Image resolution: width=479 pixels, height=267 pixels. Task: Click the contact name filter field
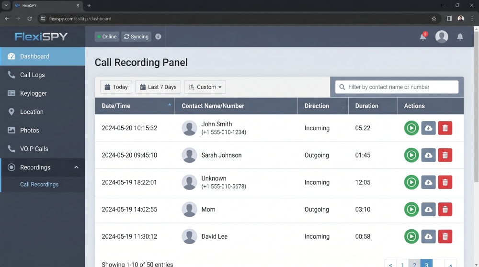tap(397, 87)
